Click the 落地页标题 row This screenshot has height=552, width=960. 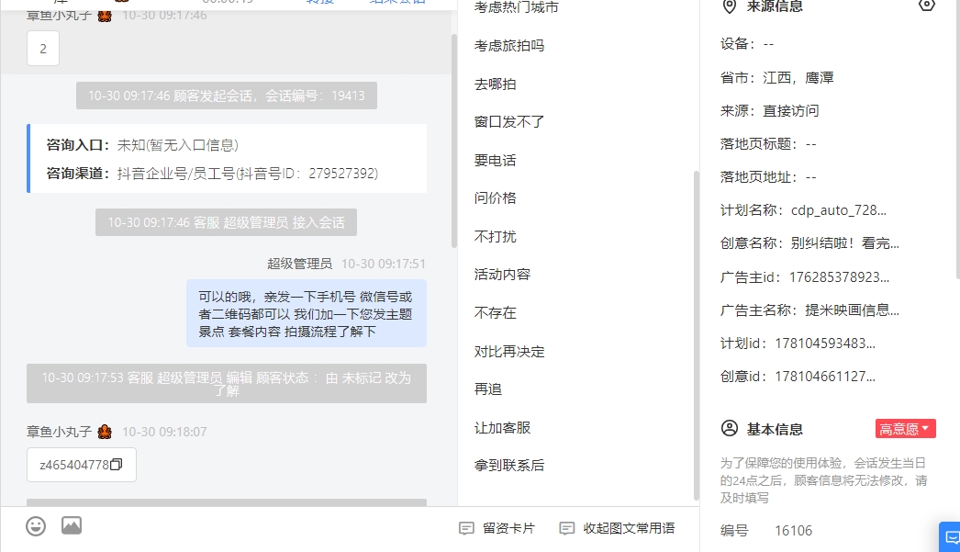[768, 144]
